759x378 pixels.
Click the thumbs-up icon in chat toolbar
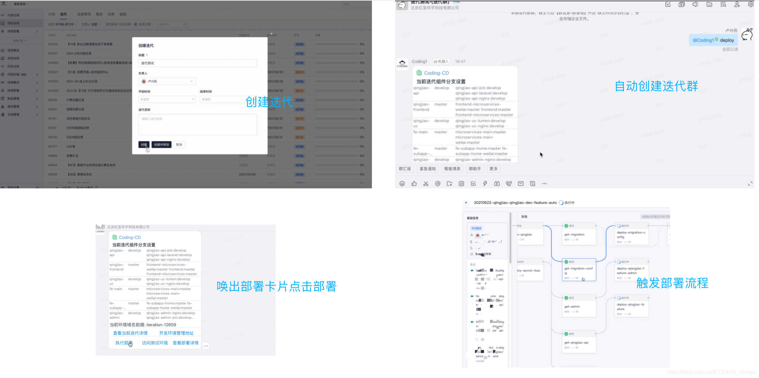click(x=414, y=184)
